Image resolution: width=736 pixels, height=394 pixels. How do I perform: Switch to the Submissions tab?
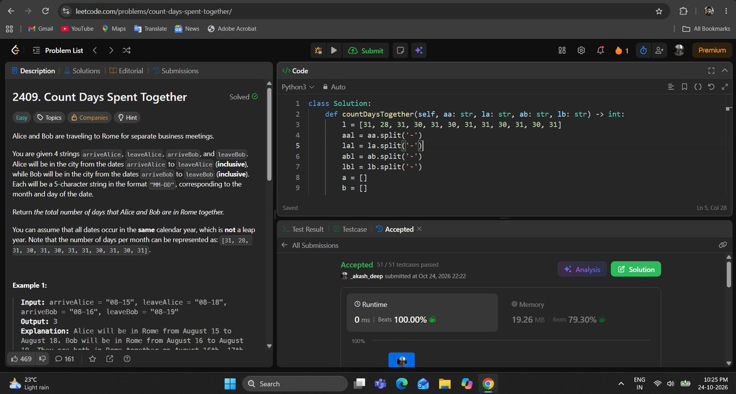175,70
